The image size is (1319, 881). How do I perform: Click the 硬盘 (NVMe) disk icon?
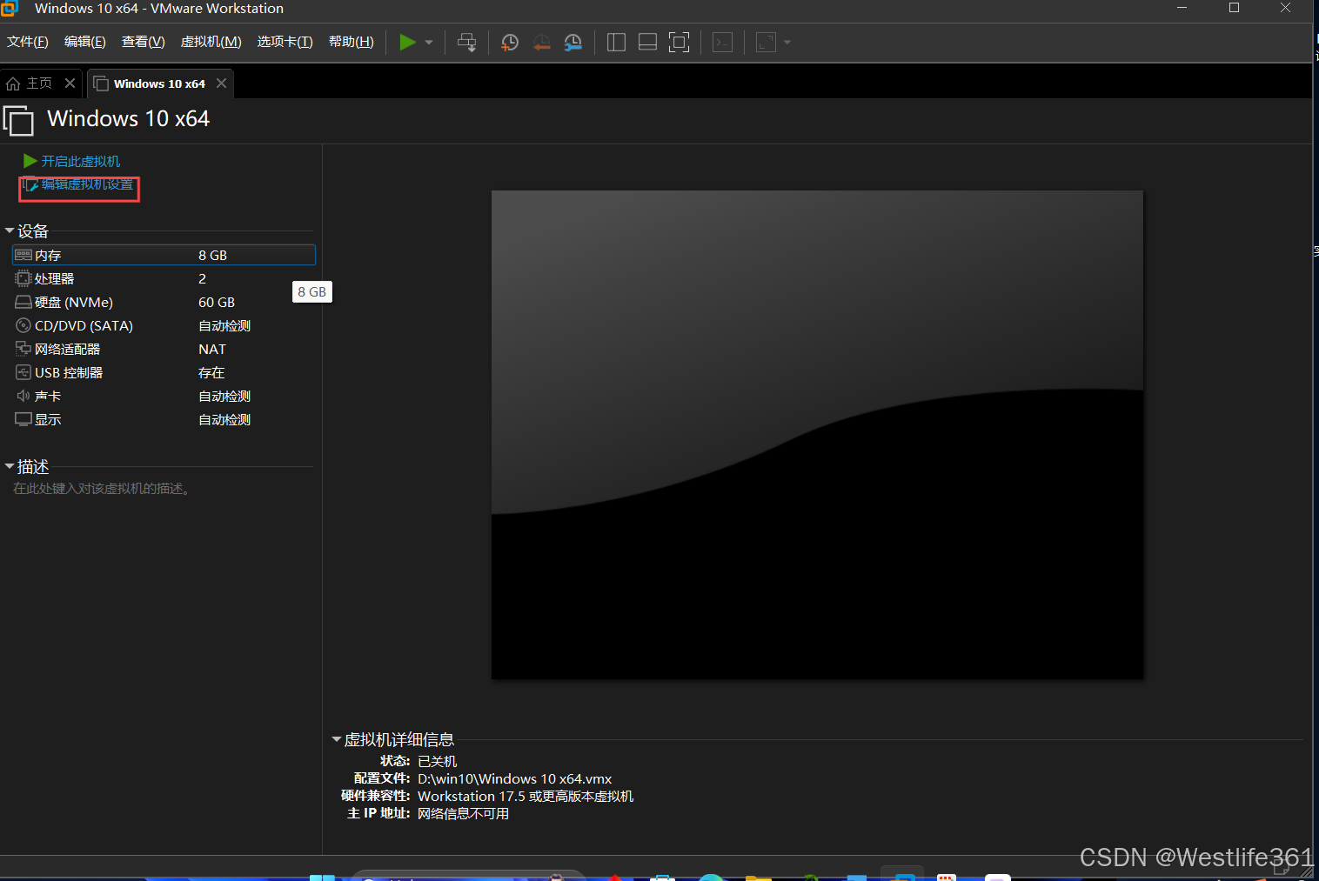point(23,302)
